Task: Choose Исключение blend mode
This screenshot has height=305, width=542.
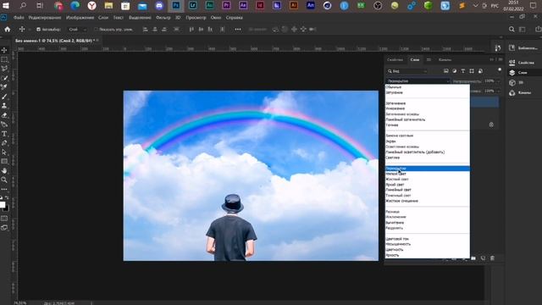Action: point(428,217)
